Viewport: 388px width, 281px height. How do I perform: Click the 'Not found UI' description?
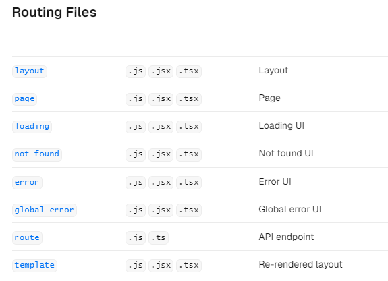[x=286, y=153]
